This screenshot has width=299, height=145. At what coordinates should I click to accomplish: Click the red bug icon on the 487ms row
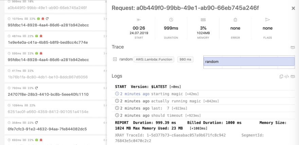(41, 36)
